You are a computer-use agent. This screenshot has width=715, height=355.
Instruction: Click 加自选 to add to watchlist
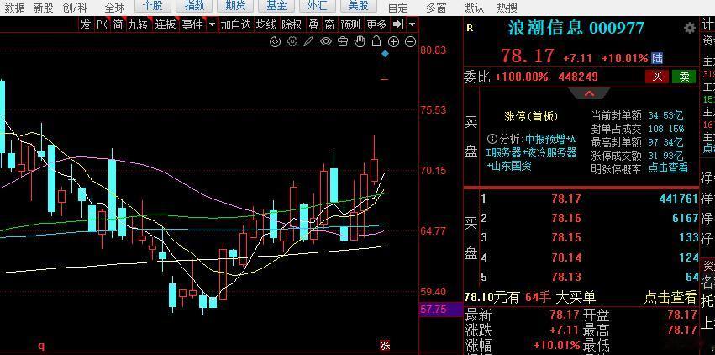[x=236, y=24]
